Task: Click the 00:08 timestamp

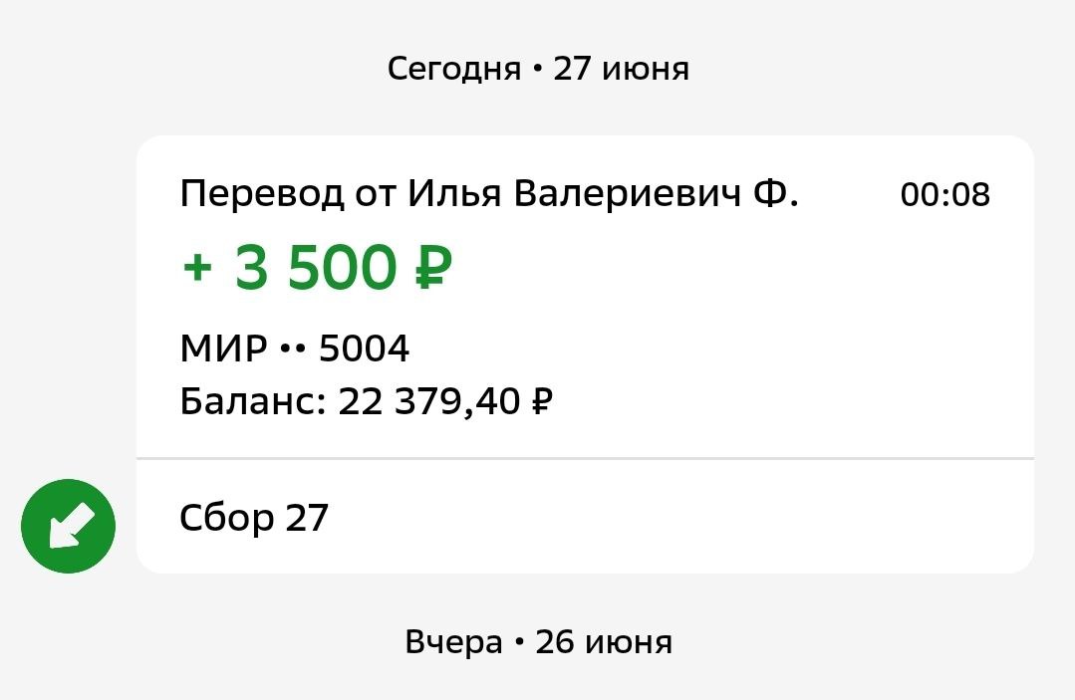Action: 944,194
